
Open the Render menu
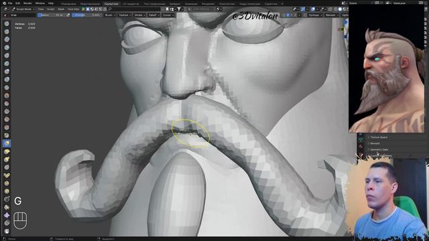27,3
